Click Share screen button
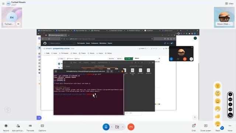 click(206, 127)
